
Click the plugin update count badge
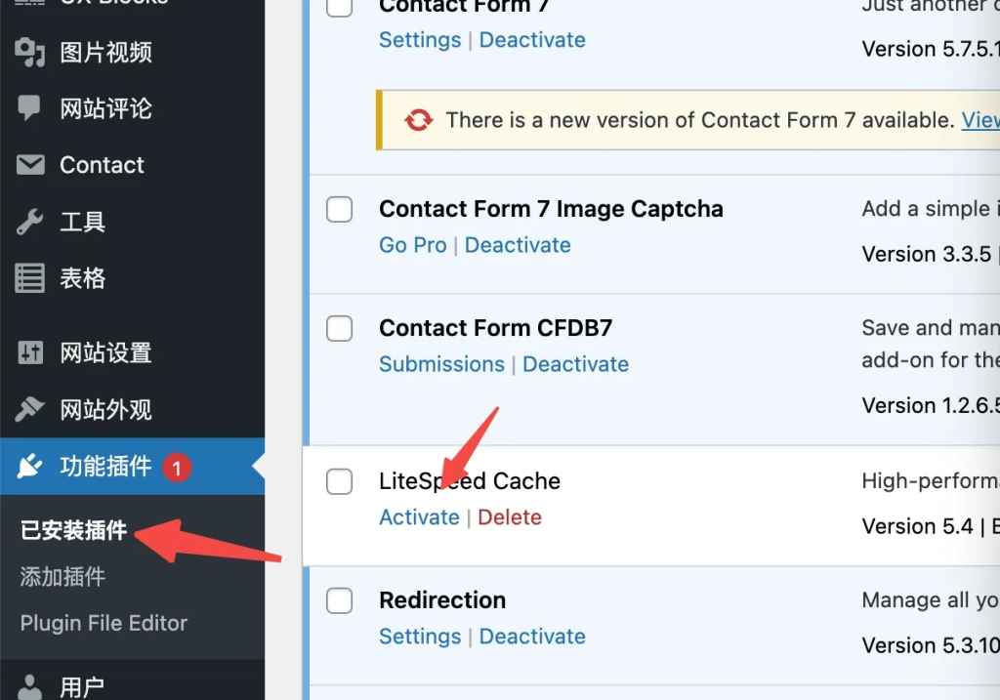pyautogui.click(x=177, y=468)
